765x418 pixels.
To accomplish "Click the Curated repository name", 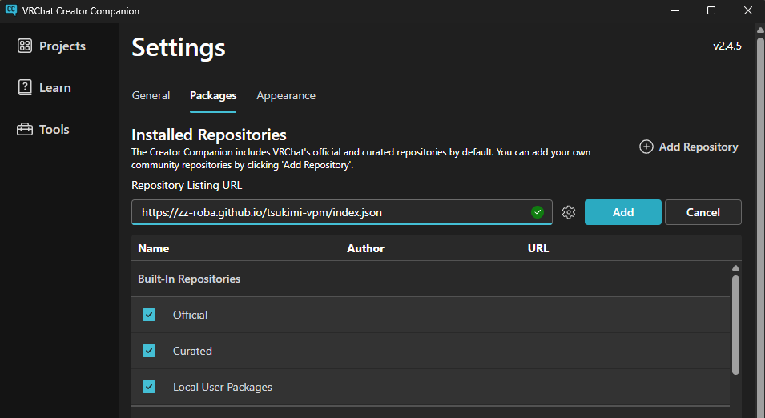I will [x=192, y=351].
